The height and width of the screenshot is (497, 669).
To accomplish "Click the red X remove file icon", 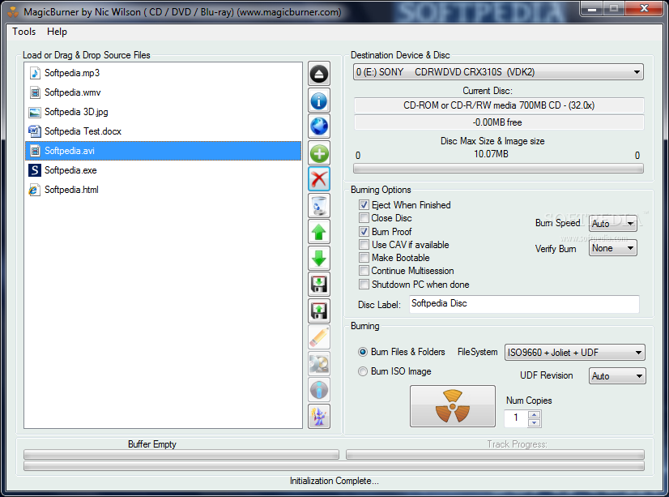I will [319, 179].
